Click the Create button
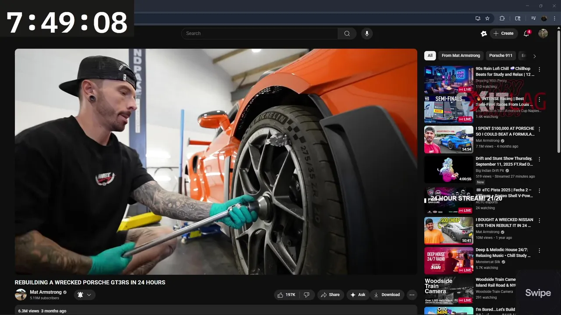This screenshot has width=561, height=315. coord(503,33)
